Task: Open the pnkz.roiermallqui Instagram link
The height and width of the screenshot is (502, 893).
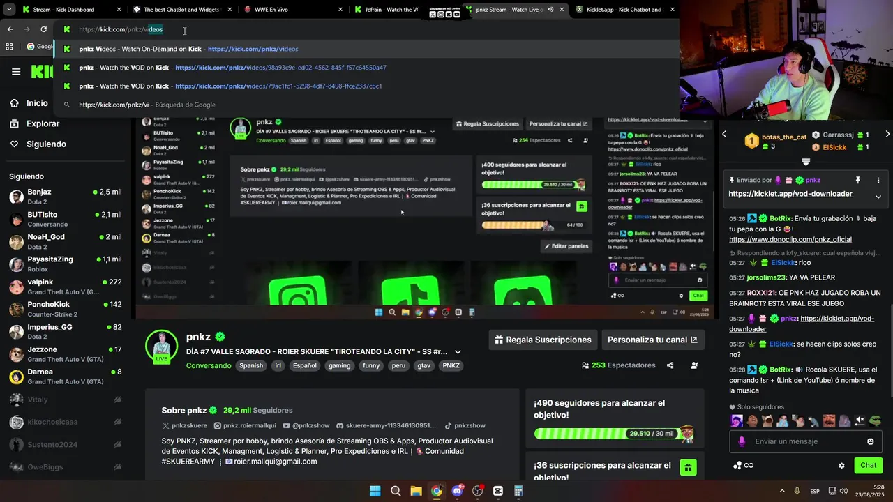Action: 245,425
